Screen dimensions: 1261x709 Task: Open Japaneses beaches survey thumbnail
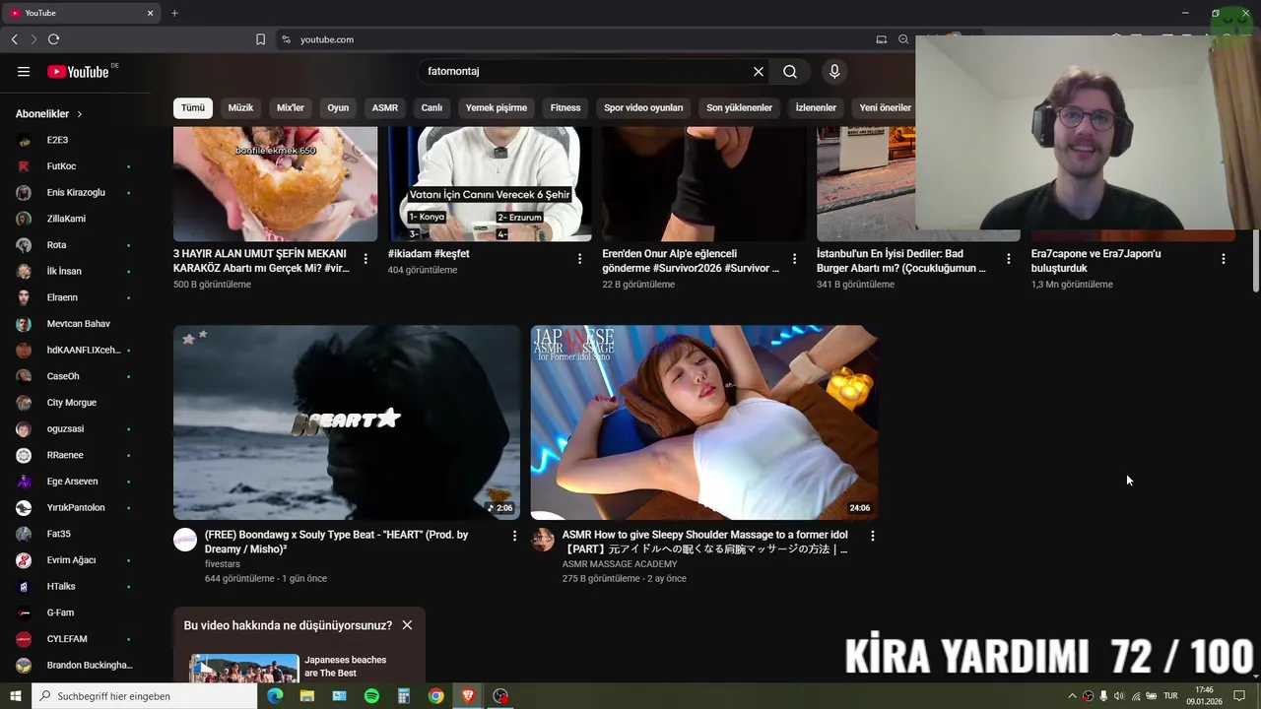(x=244, y=669)
